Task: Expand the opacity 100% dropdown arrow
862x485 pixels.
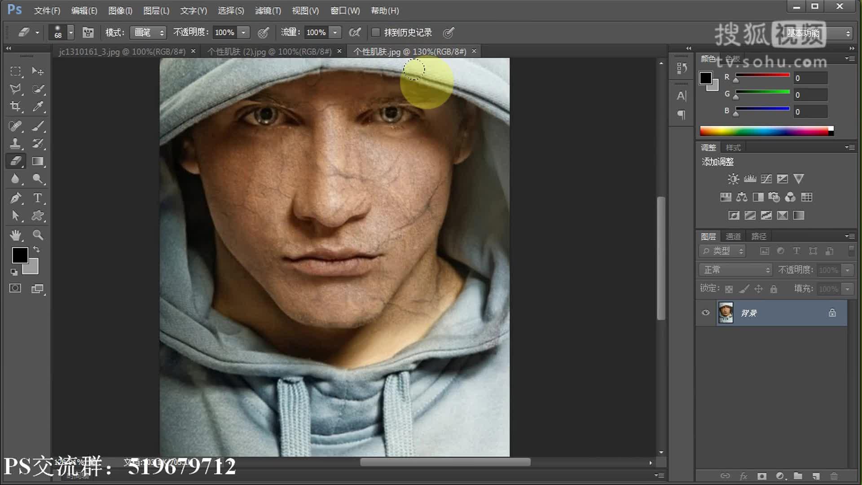Action: click(243, 32)
